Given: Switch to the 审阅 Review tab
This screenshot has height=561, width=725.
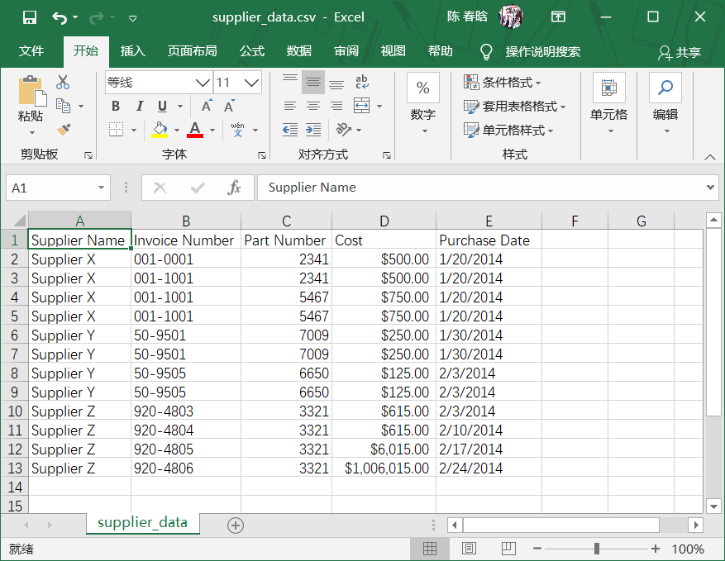Looking at the screenshot, I should click(346, 51).
